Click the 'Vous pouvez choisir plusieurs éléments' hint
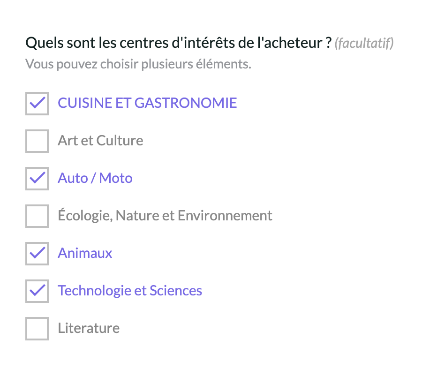This screenshot has width=422, height=377. (x=138, y=64)
